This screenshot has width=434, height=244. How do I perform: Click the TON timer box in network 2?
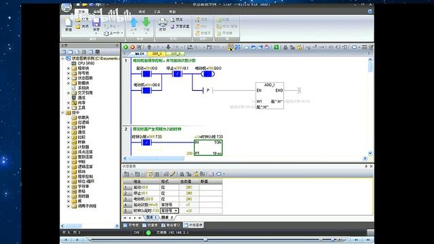pos(208,148)
